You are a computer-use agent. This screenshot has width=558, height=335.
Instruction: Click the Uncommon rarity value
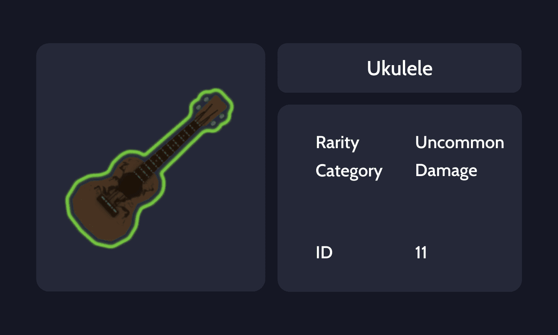pyautogui.click(x=460, y=142)
